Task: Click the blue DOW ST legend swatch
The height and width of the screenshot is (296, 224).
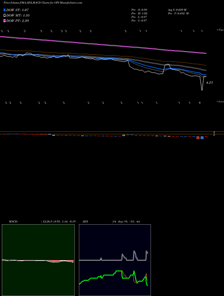Action: pyautogui.click(x=4, y=10)
